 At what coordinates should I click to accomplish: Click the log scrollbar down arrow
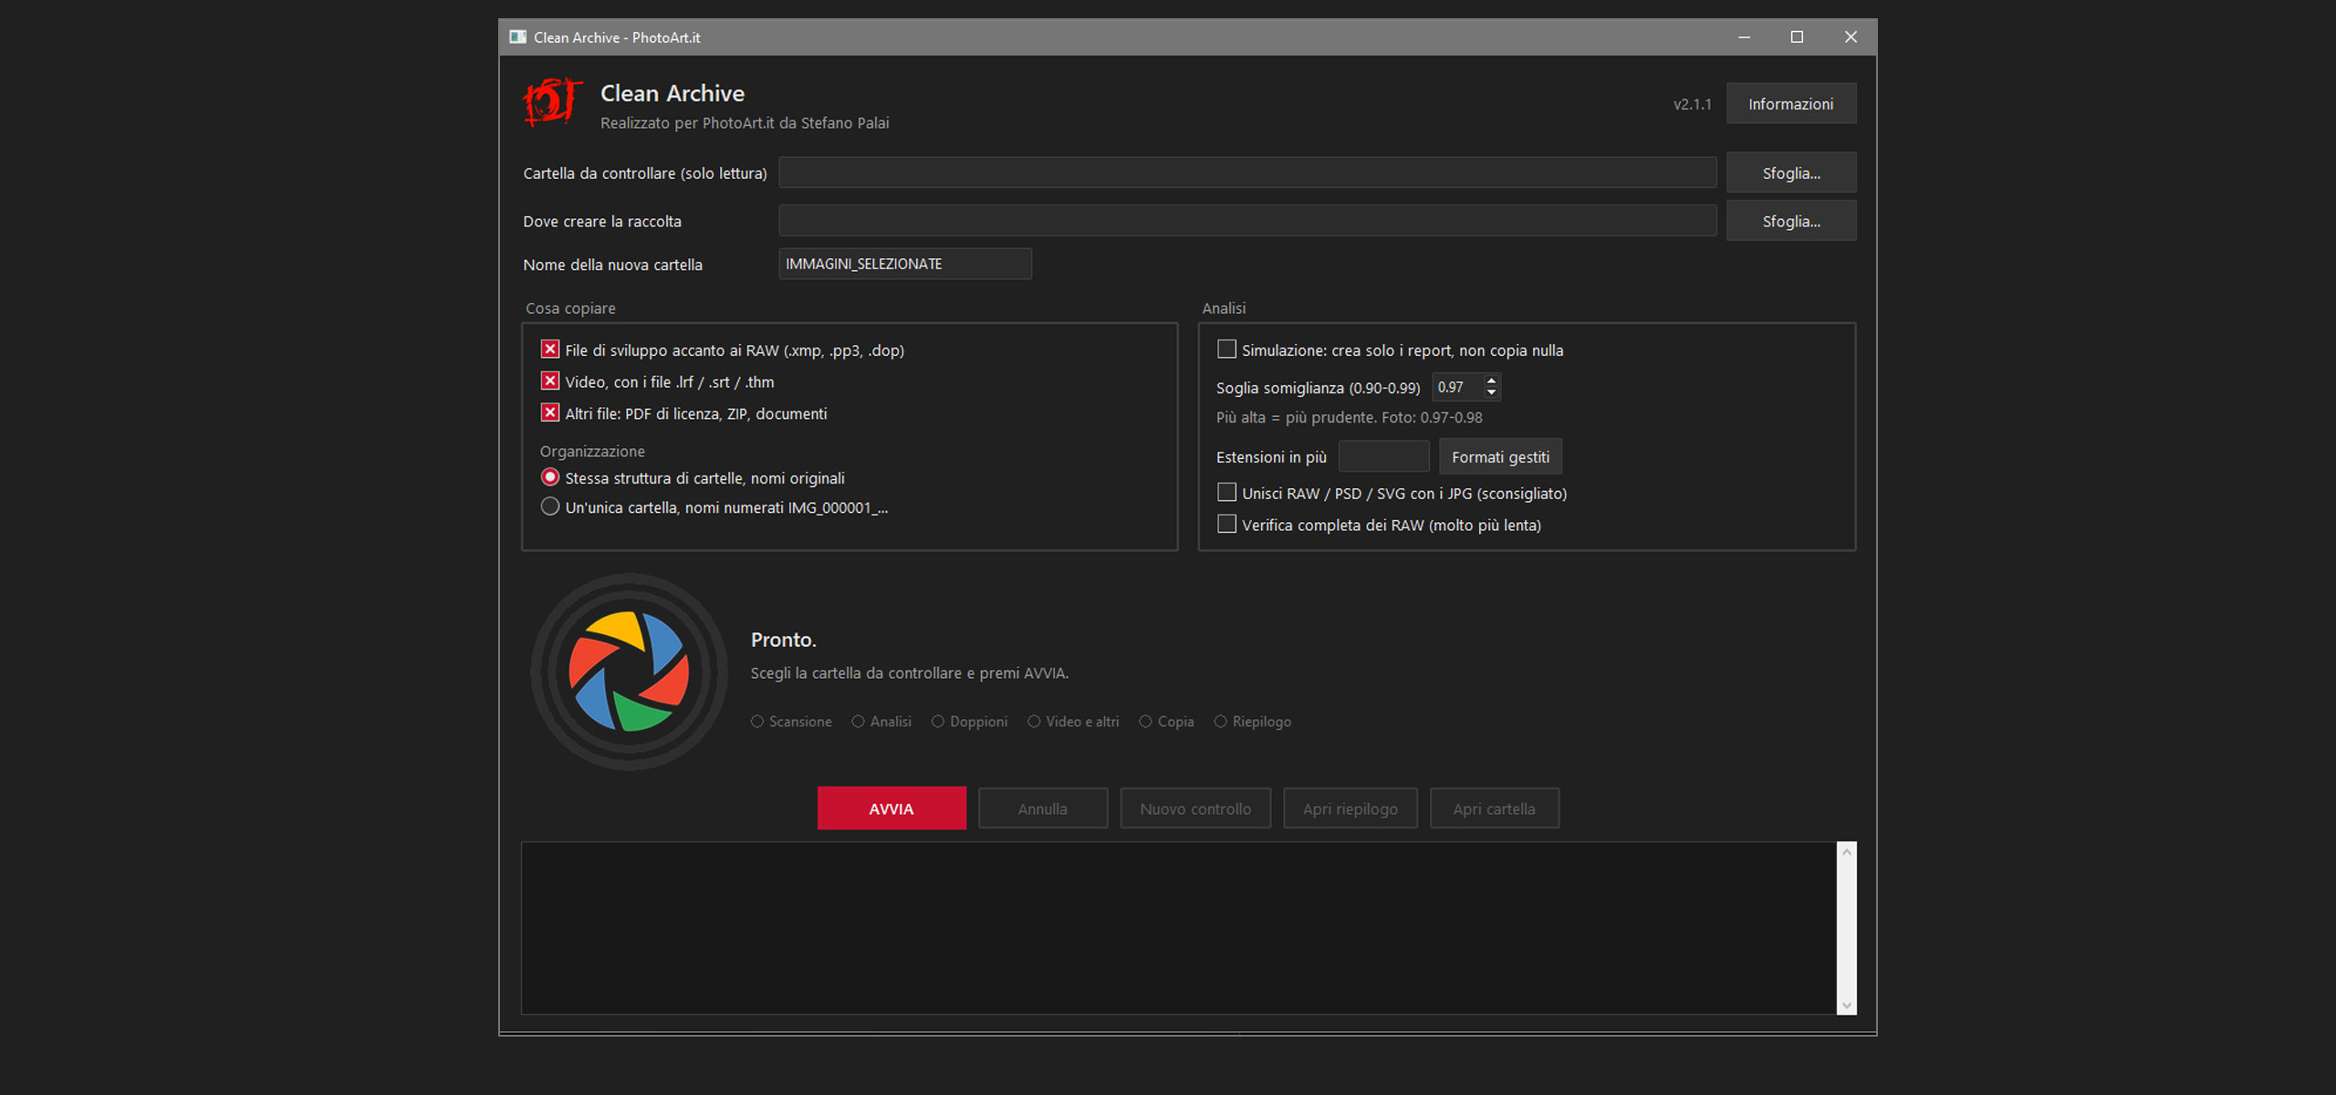pos(1847,1005)
